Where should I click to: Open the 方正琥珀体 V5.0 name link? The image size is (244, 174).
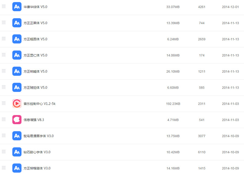coord(35,88)
